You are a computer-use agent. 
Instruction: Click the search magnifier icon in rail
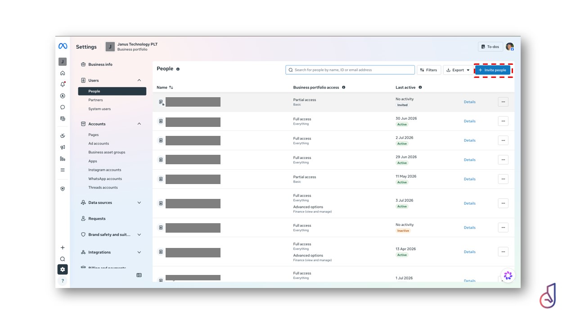(63, 259)
